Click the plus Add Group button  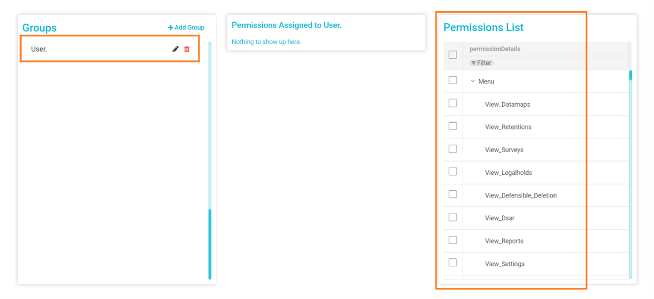(186, 27)
